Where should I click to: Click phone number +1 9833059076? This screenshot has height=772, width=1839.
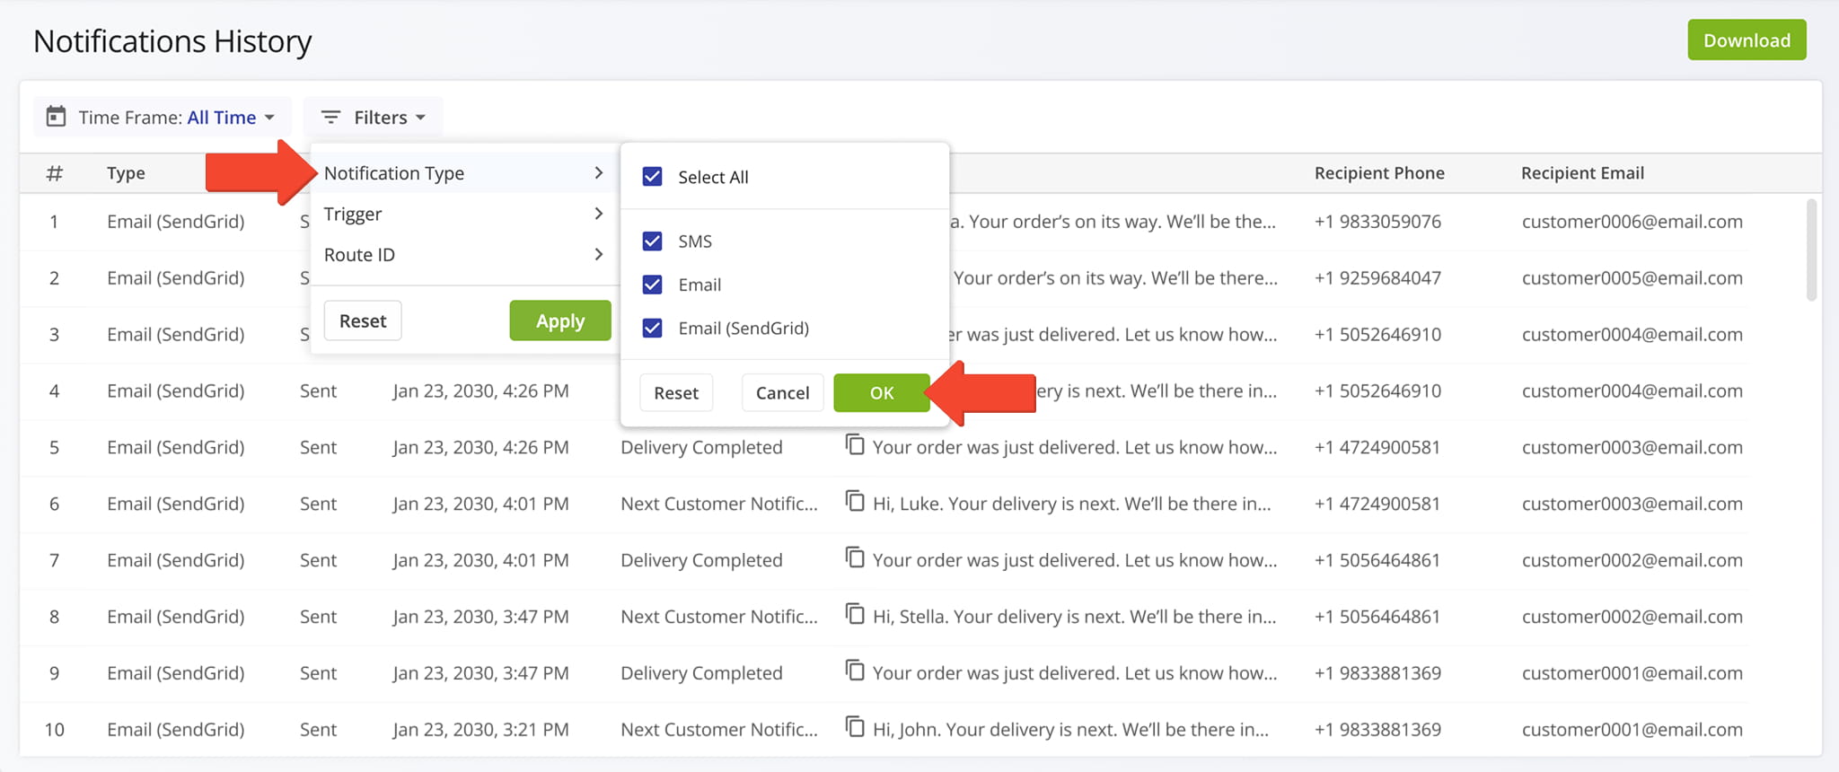(x=1377, y=222)
